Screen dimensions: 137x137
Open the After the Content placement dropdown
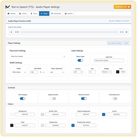38,56
